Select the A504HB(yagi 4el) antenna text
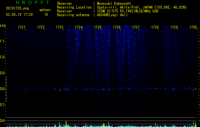This screenshot has height=127, width=200. click(112, 15)
